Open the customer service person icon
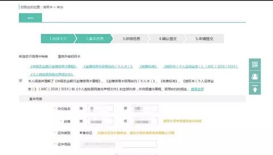 [255, 77]
